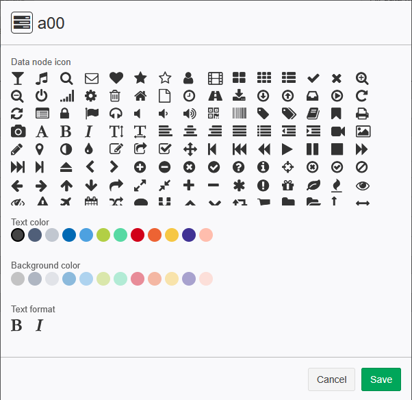The image size is (412, 400).
Task: Pick the envelope mail icon
Action: 92,78
